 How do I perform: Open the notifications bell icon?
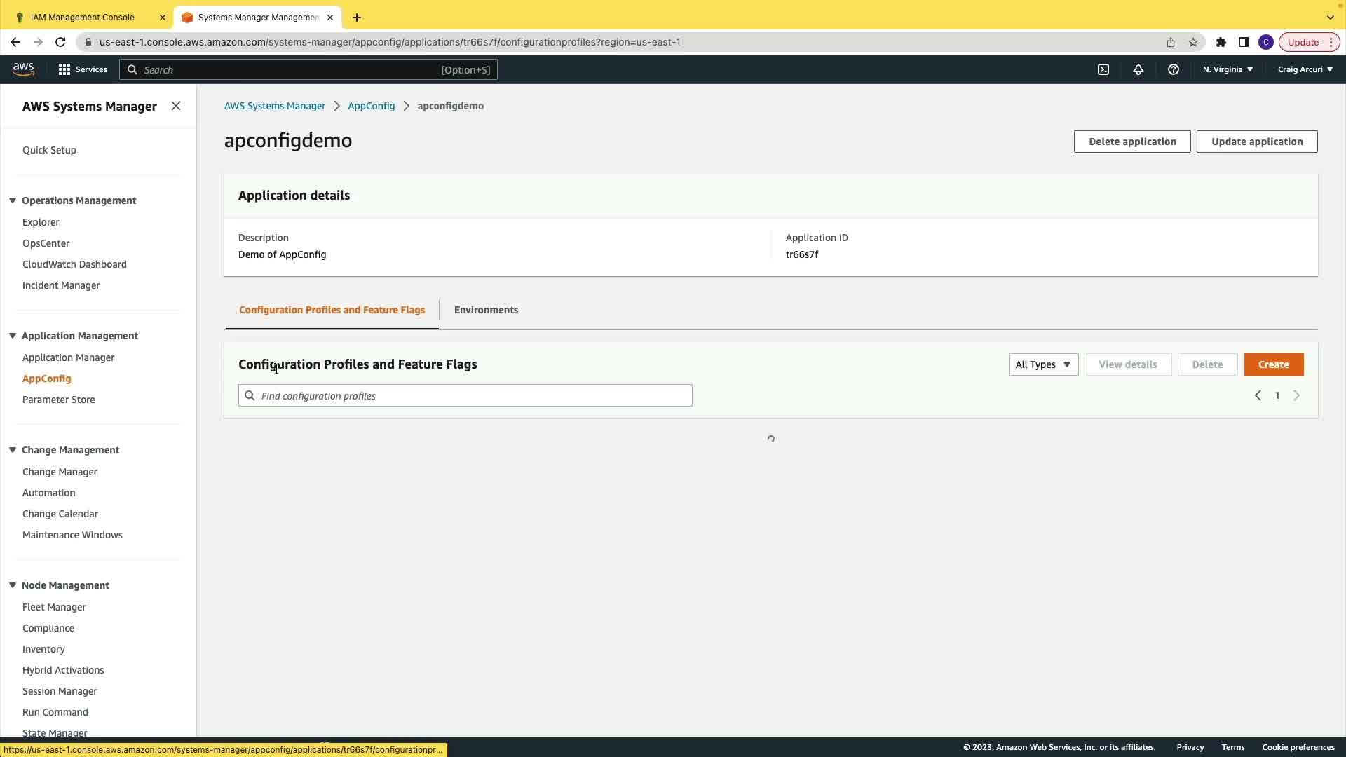[1138, 69]
